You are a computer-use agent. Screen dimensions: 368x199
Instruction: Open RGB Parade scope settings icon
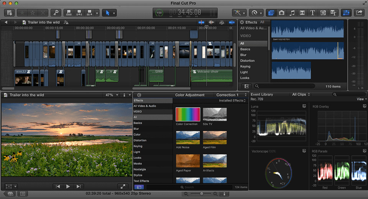[365, 151]
